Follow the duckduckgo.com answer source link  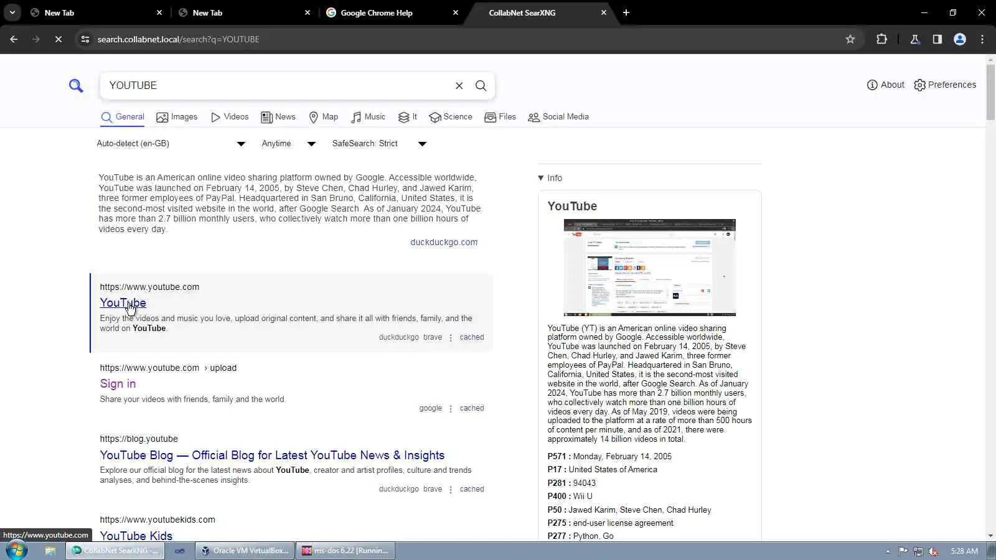coord(444,242)
